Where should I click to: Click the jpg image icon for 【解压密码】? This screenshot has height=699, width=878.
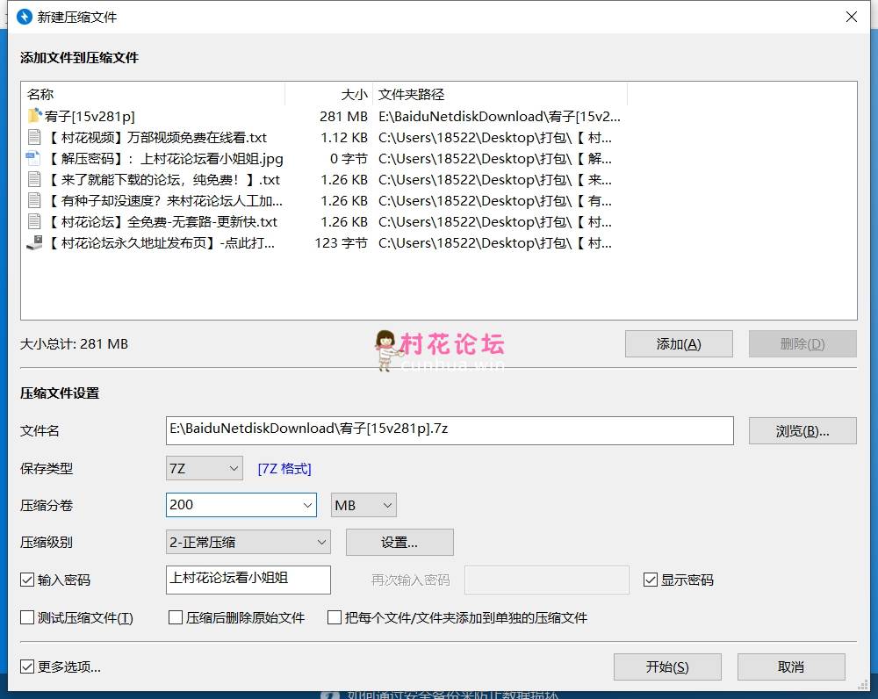[33, 159]
